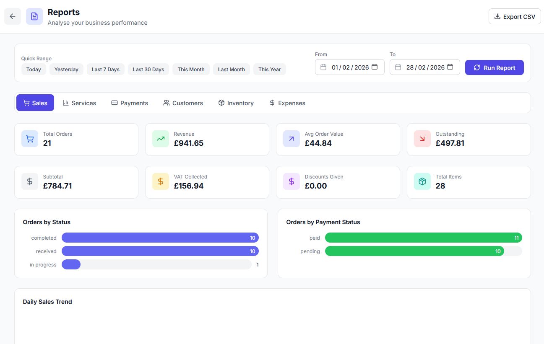
Task: Choose Last 7 Days range
Action: click(106, 69)
